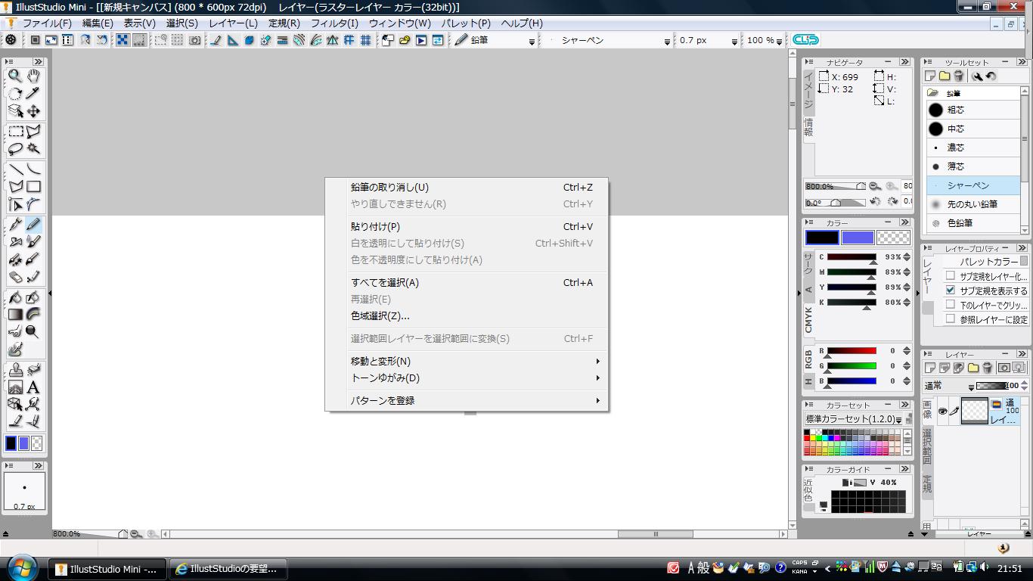Select the rectangle shape tool
The image size is (1033, 581).
(x=33, y=186)
